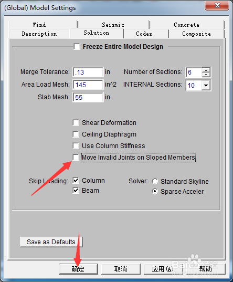The width and height of the screenshot is (233, 282).
Task: Go to the Description tab
Action: 39,34
